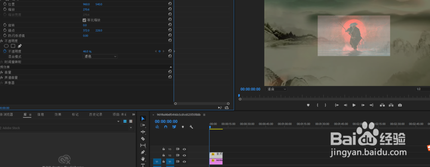Viewport: 430px width, 167px height.
Task: Toggle lock on V3 track
Action: coord(163,149)
